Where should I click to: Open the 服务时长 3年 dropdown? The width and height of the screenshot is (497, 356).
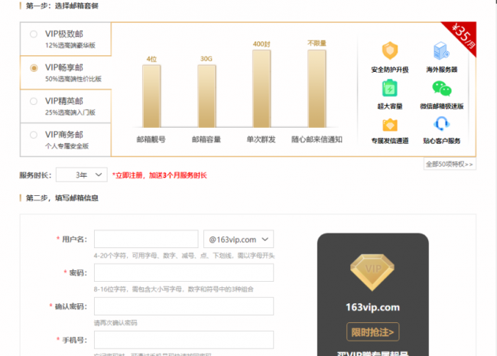(82, 175)
